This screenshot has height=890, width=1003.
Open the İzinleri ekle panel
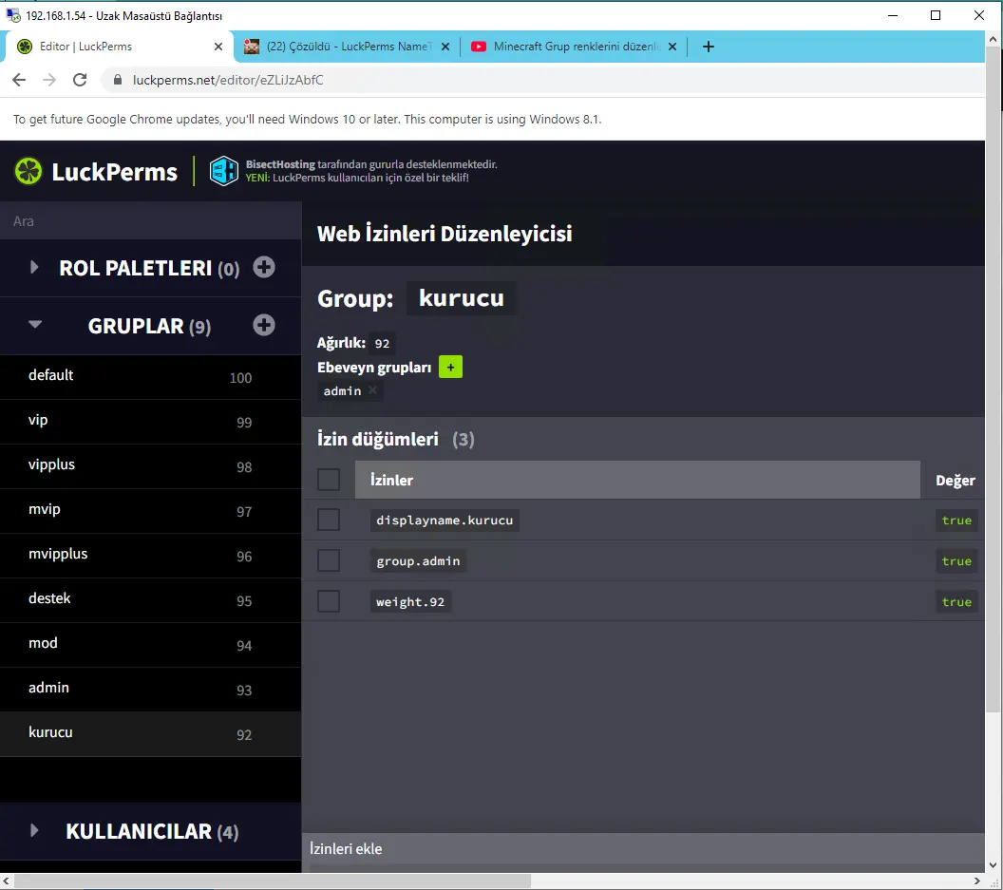(x=643, y=849)
